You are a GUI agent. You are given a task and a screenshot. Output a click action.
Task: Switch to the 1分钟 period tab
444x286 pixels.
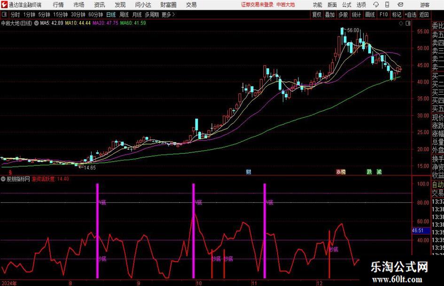pos(29,15)
